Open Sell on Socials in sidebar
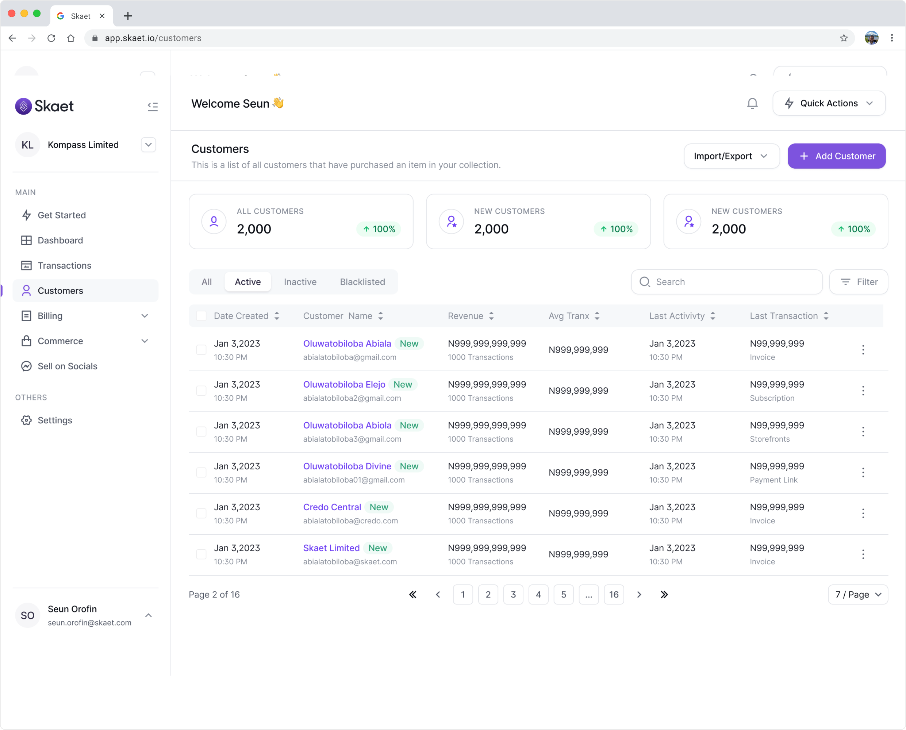Viewport: 906px width, 730px height. pos(67,366)
